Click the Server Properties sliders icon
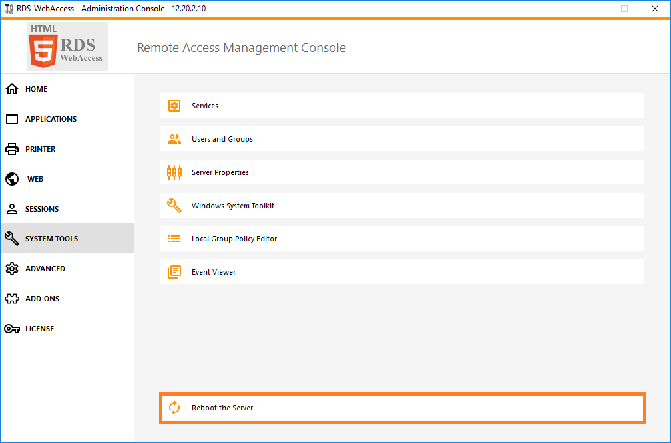This screenshot has width=671, height=443. click(x=174, y=172)
